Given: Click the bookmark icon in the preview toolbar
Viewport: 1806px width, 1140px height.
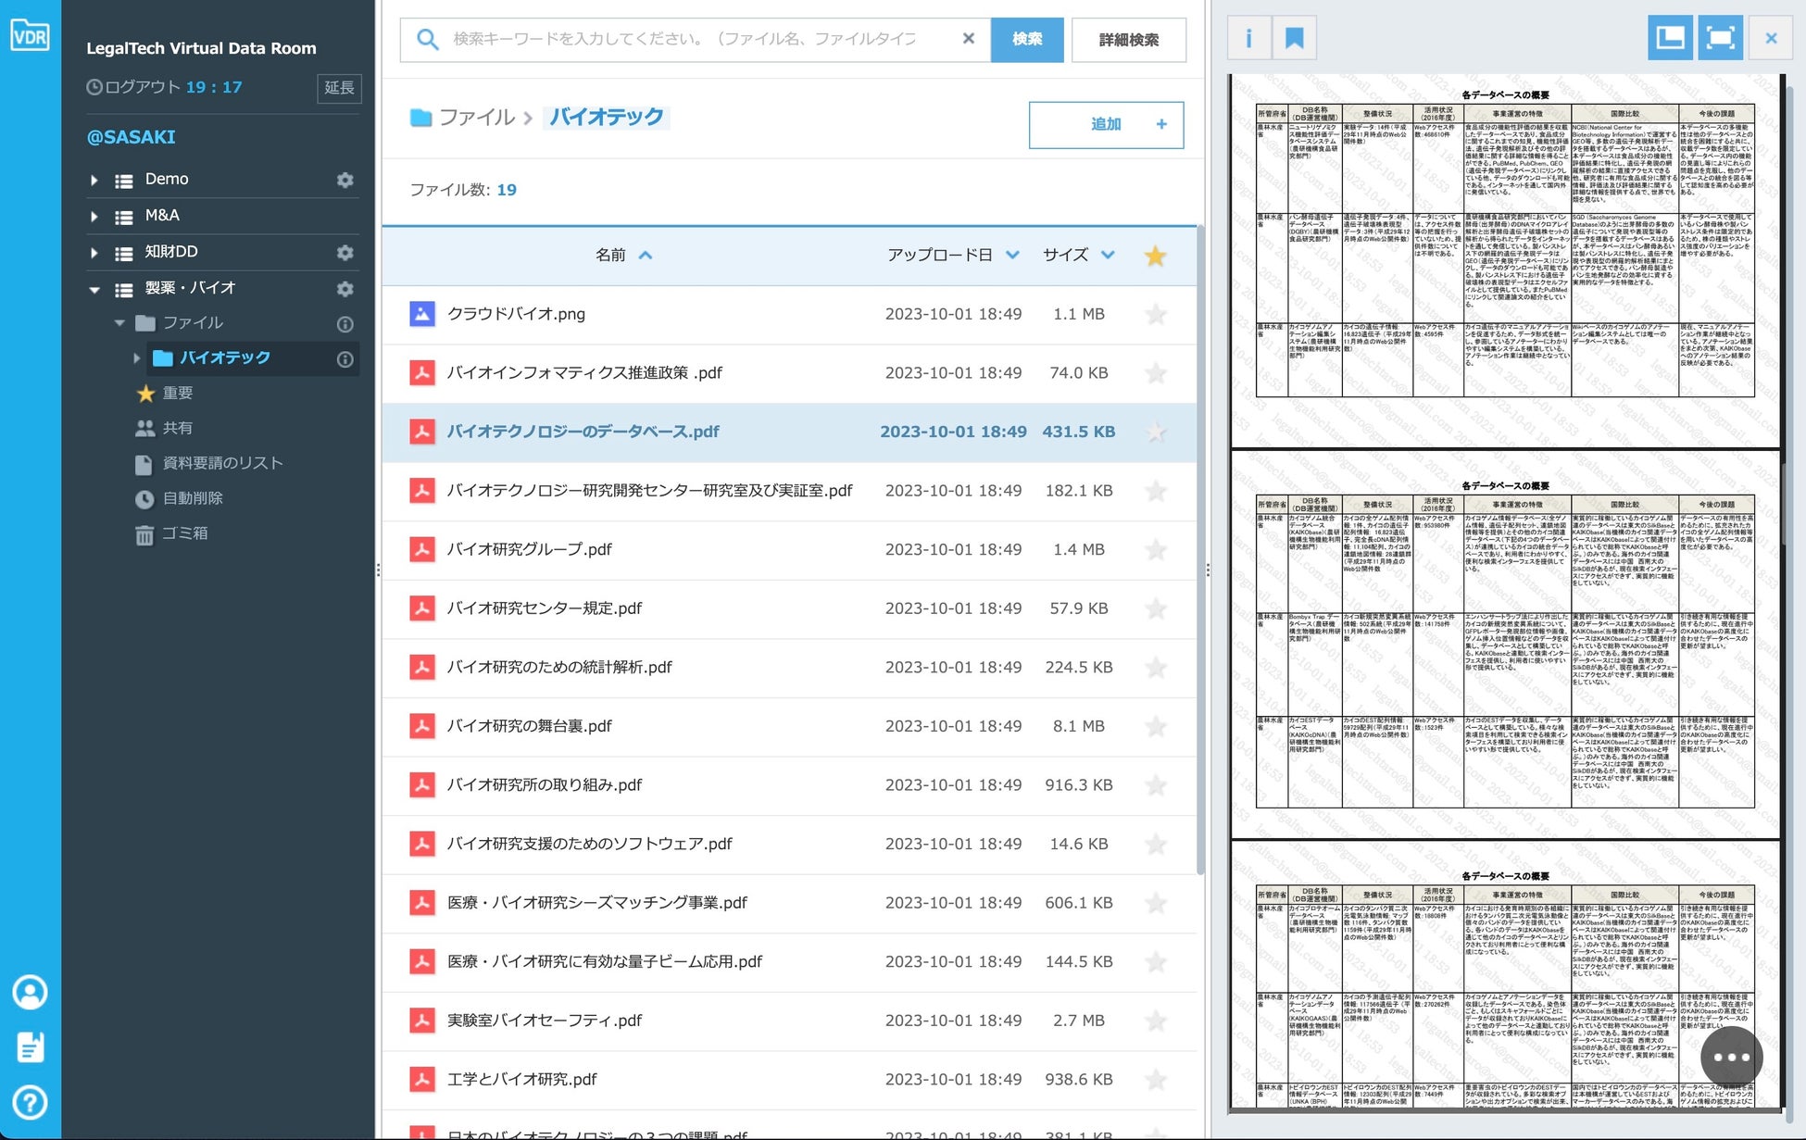Looking at the screenshot, I should [1294, 38].
